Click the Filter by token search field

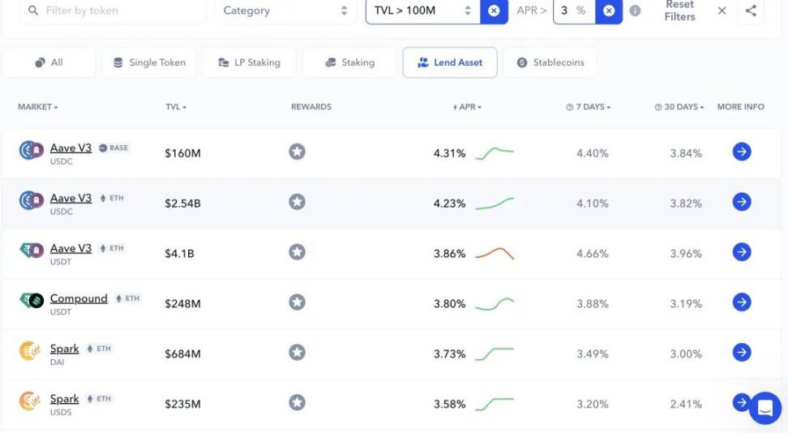pyautogui.click(x=112, y=11)
